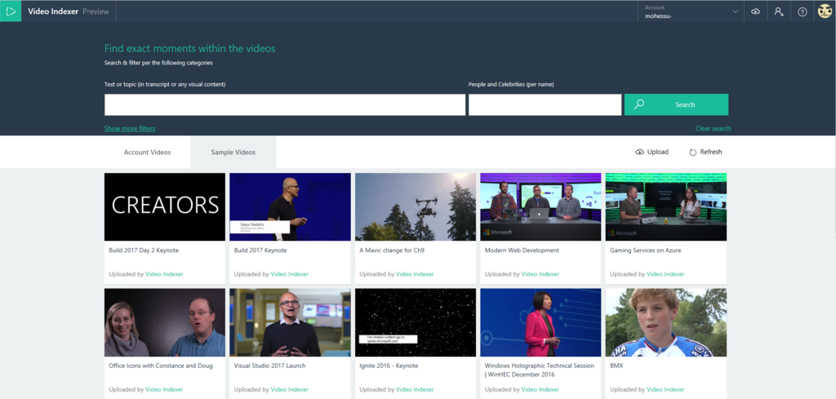Click Video Indexer link under Build 2017 Day 2 Keynote
This screenshot has height=399, width=836.
click(164, 274)
